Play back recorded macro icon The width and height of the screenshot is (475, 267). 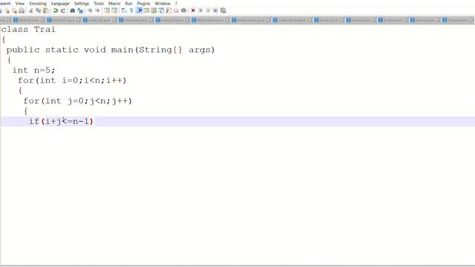[x=208, y=10]
